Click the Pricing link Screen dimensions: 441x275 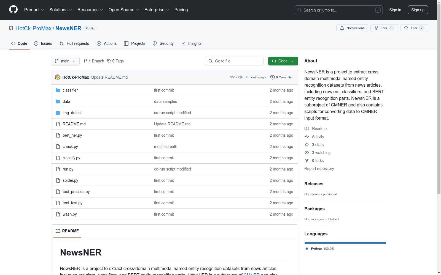pyautogui.click(x=181, y=10)
